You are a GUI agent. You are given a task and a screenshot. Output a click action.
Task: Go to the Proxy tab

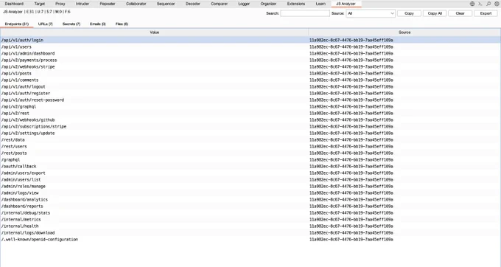[x=60, y=4]
